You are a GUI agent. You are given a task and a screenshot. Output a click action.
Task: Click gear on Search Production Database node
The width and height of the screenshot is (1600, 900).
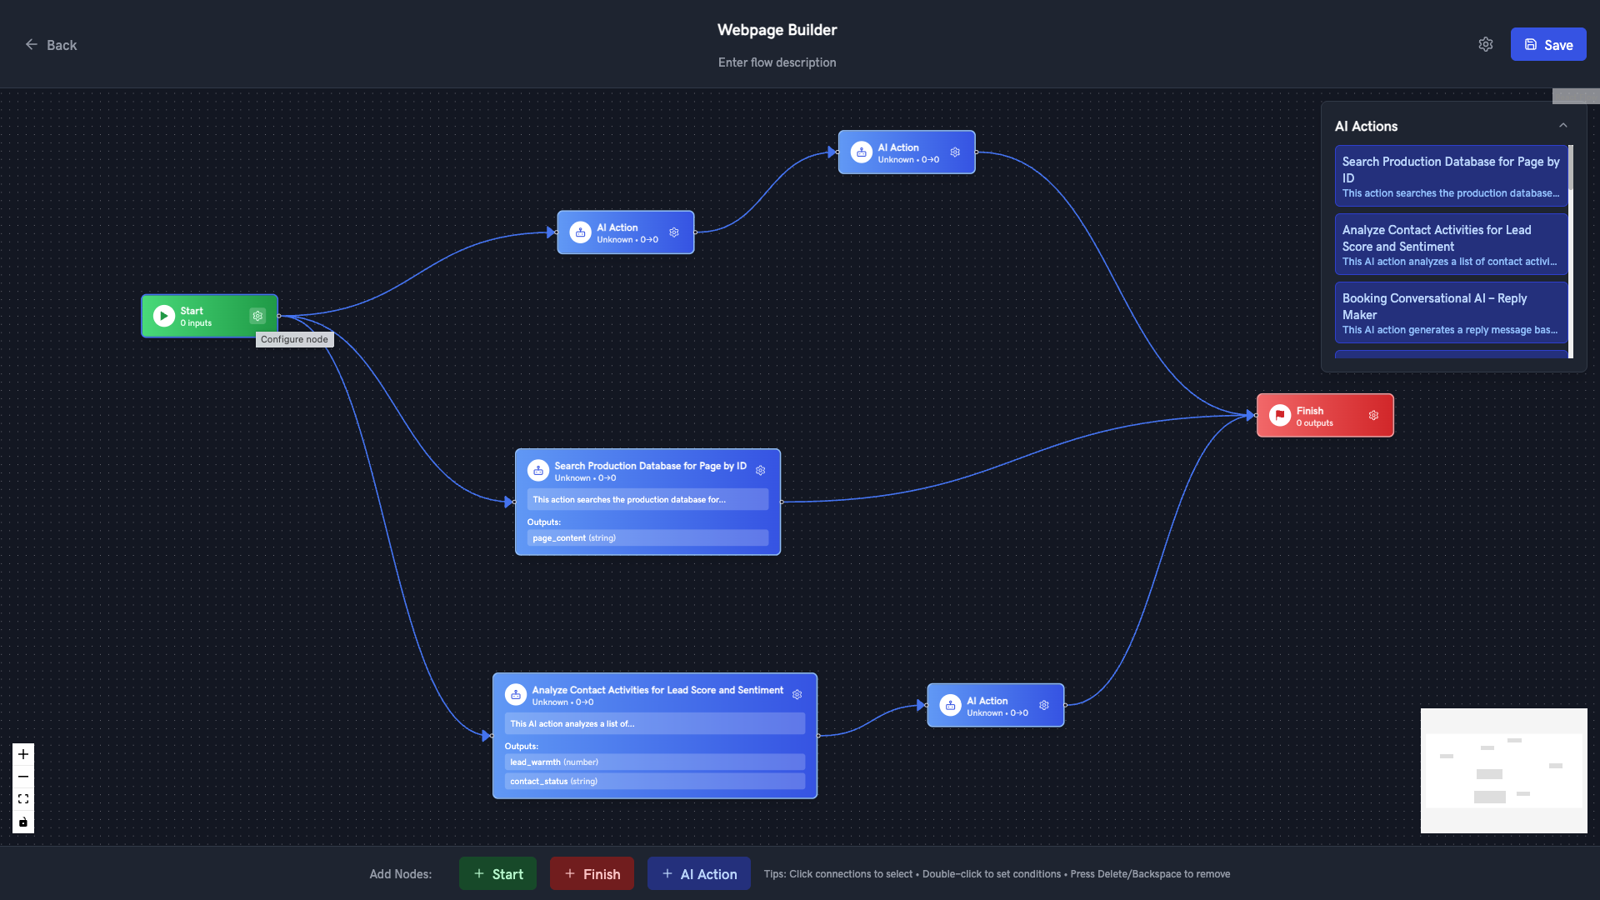click(x=760, y=471)
